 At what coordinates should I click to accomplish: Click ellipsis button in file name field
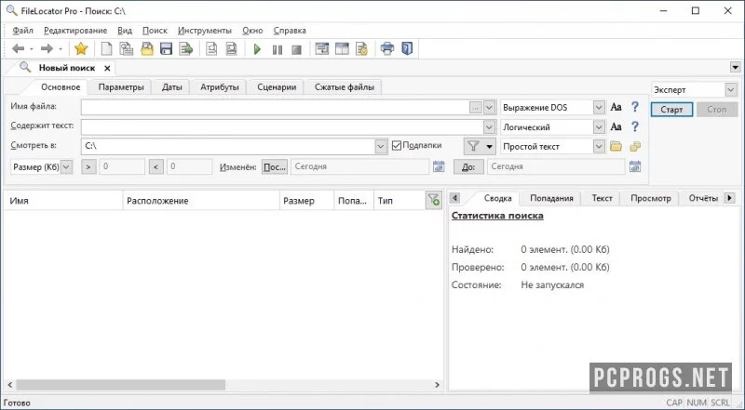point(476,108)
